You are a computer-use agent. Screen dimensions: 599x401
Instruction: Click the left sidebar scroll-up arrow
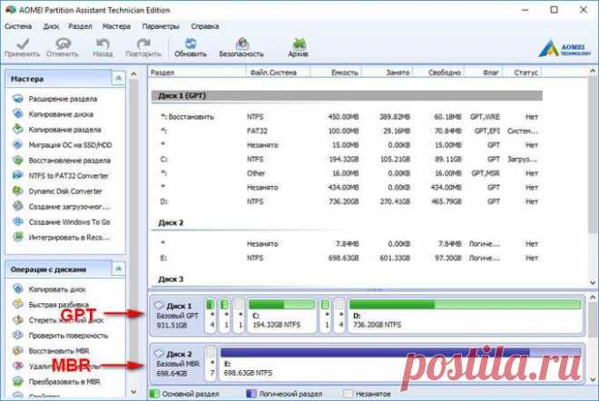133,73
